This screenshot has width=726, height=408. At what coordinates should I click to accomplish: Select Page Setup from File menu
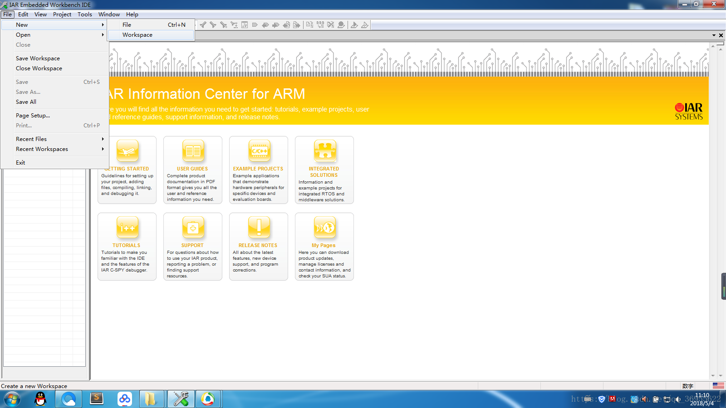click(54, 116)
